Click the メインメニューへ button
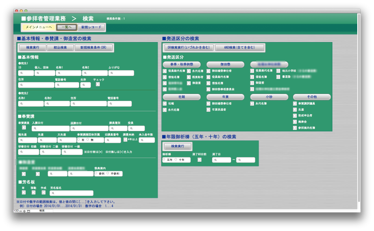 tap(38, 28)
